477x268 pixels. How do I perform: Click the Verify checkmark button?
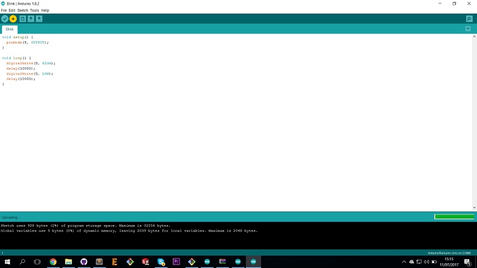5,19
